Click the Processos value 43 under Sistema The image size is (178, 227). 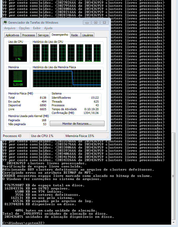(x=97, y=105)
